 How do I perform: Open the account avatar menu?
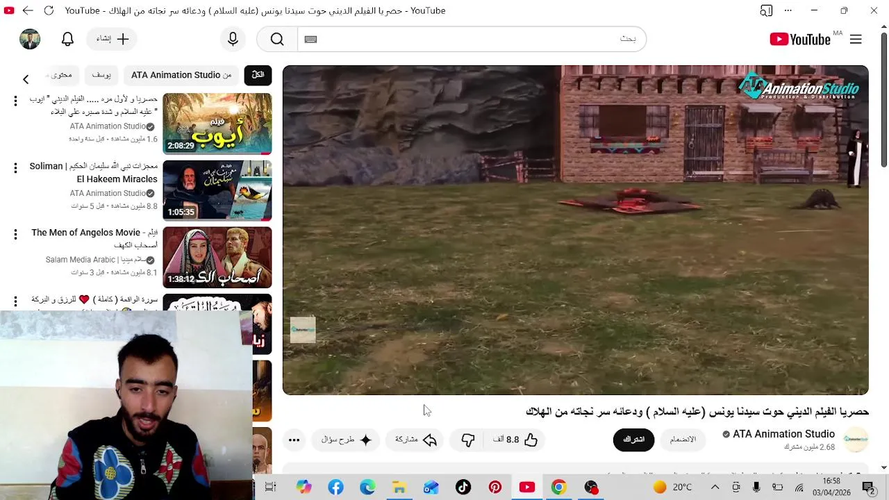(x=30, y=40)
